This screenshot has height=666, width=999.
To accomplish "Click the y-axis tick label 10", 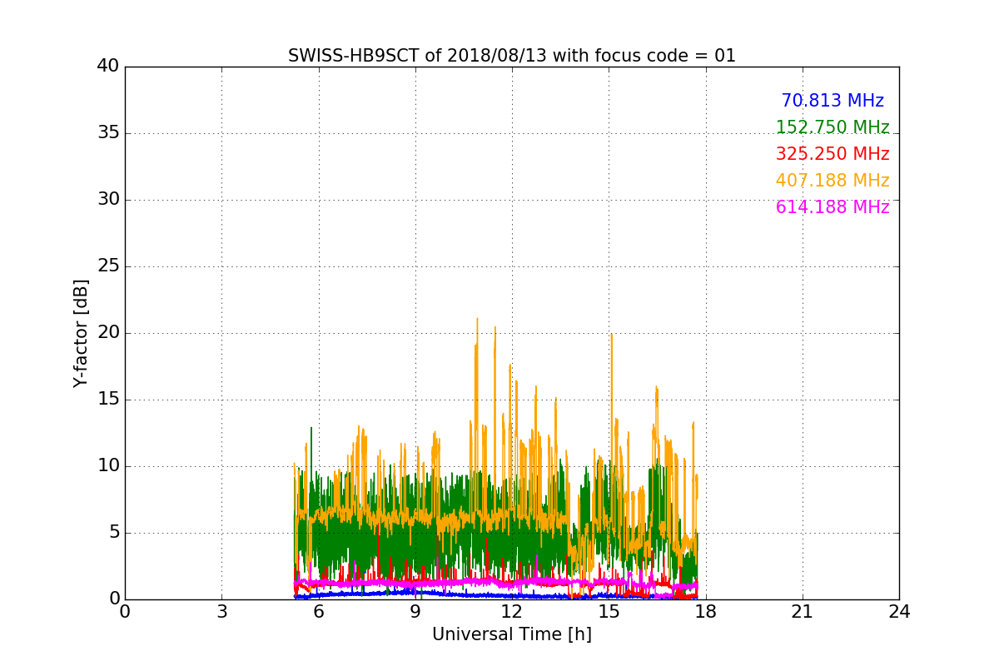I will pos(108,466).
